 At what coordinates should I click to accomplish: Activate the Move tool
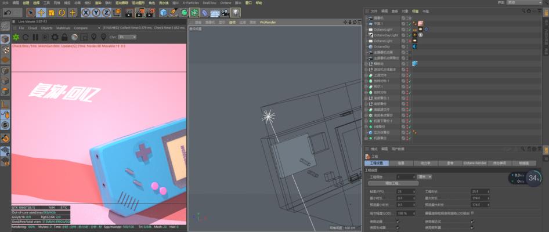click(x=41, y=13)
